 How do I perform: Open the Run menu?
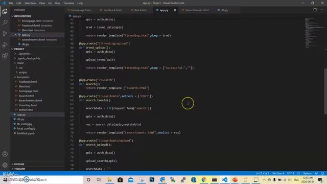[58, 3]
